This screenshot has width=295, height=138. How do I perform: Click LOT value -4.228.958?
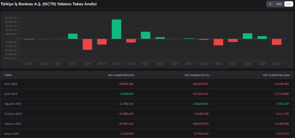point(127,134)
